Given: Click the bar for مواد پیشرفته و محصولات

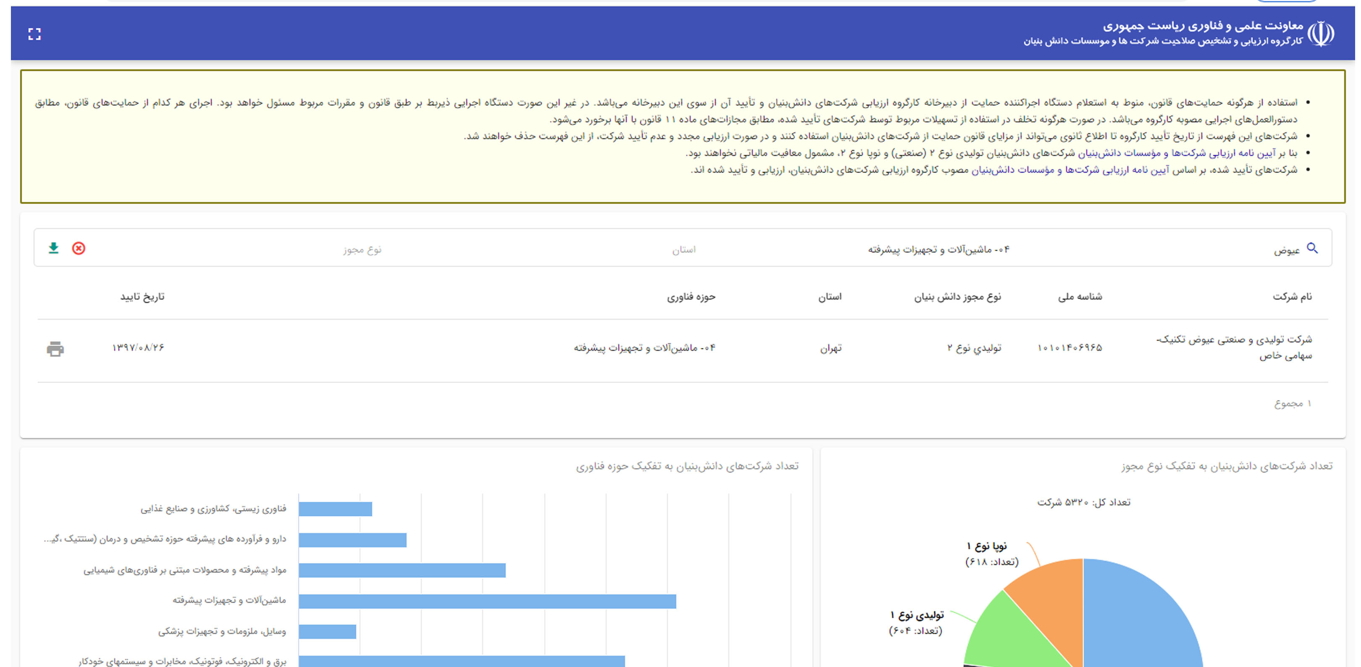Looking at the screenshot, I should (402, 570).
